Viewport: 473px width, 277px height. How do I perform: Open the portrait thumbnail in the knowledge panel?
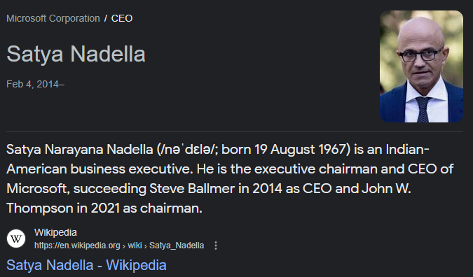(421, 66)
